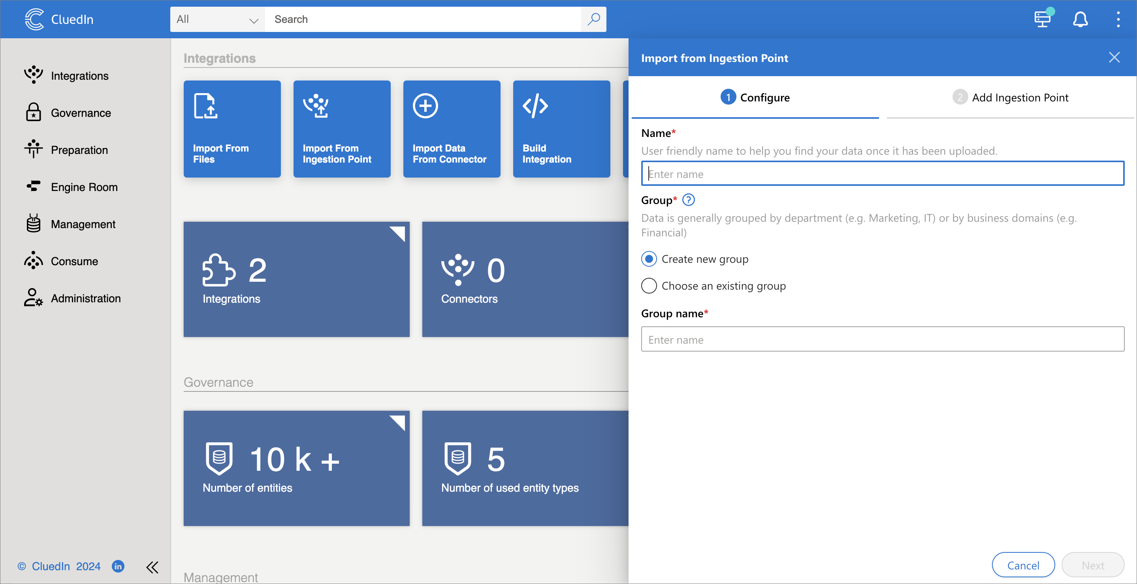Open the Build Integration tile

click(x=561, y=129)
